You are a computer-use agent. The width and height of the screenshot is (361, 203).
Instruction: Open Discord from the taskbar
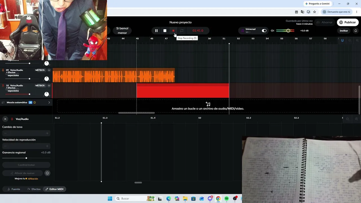(210, 198)
